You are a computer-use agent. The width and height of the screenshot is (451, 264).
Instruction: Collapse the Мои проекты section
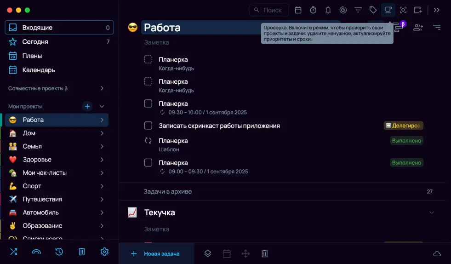(102, 106)
